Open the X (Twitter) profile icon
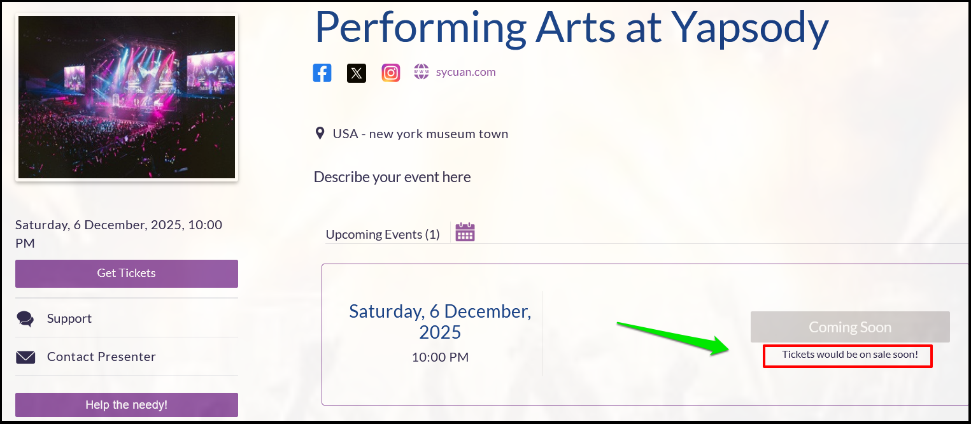Screen dimensions: 971x424 point(357,73)
